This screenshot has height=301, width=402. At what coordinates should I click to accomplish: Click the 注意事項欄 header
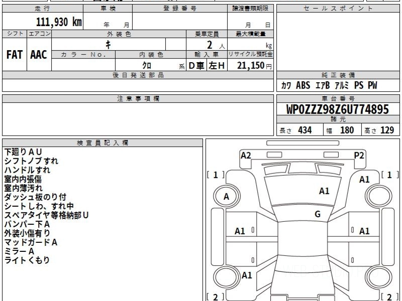click(138, 99)
